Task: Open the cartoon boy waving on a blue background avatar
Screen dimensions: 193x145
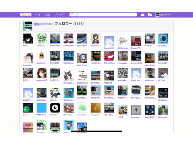Action: pyautogui.click(x=69, y=125)
